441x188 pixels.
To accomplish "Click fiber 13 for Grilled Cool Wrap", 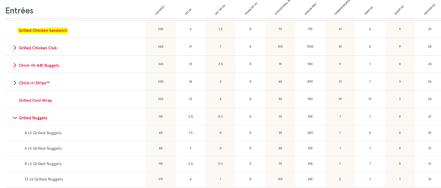I will point(370,99).
